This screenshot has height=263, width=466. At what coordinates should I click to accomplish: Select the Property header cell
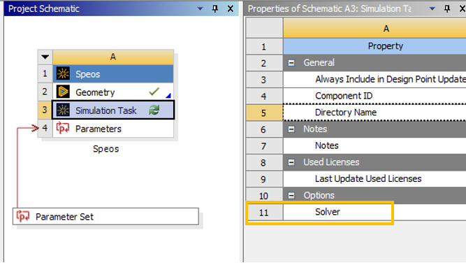pyautogui.click(x=374, y=46)
